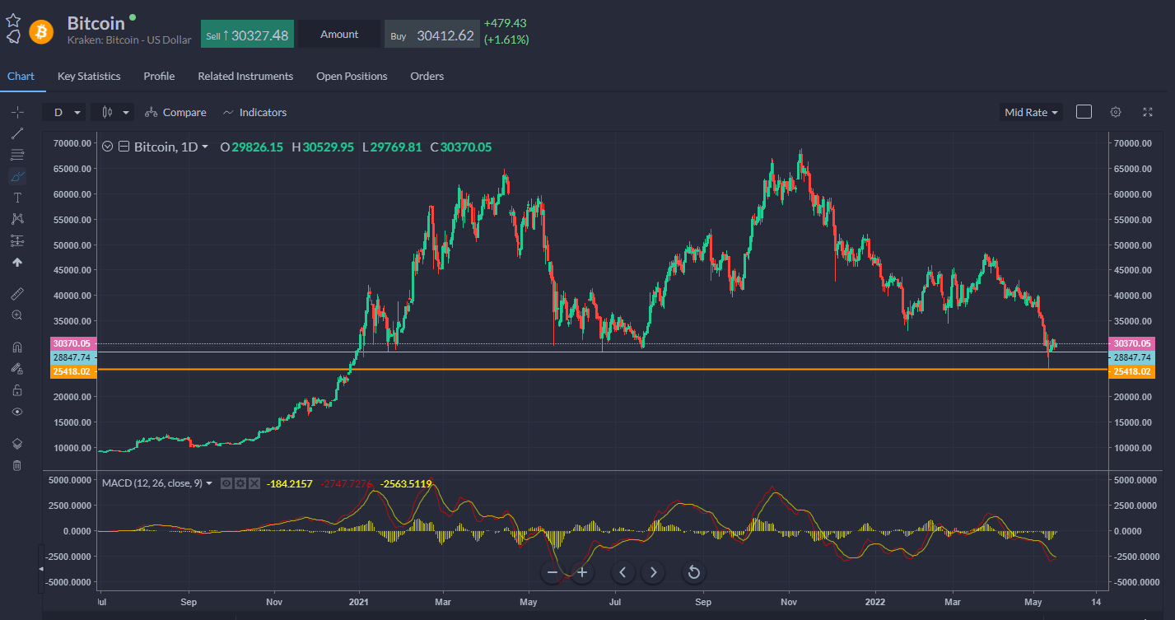This screenshot has width=1175, height=620.
Task: Open the Indicators list
Action: click(254, 112)
